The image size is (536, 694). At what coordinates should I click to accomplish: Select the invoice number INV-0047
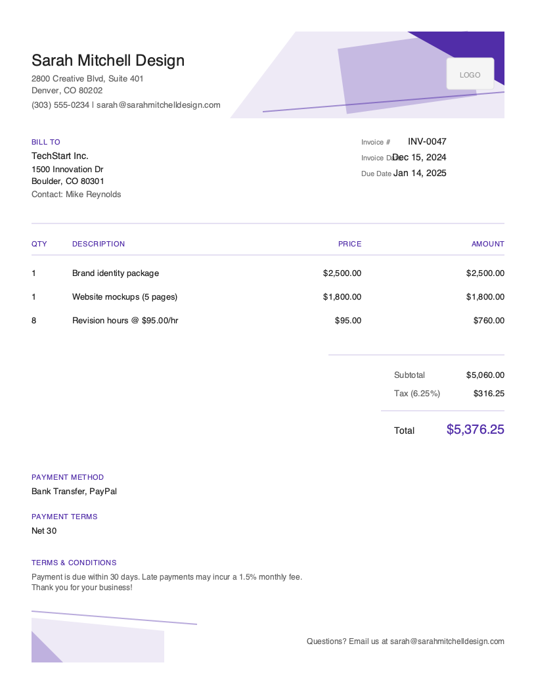coord(426,141)
